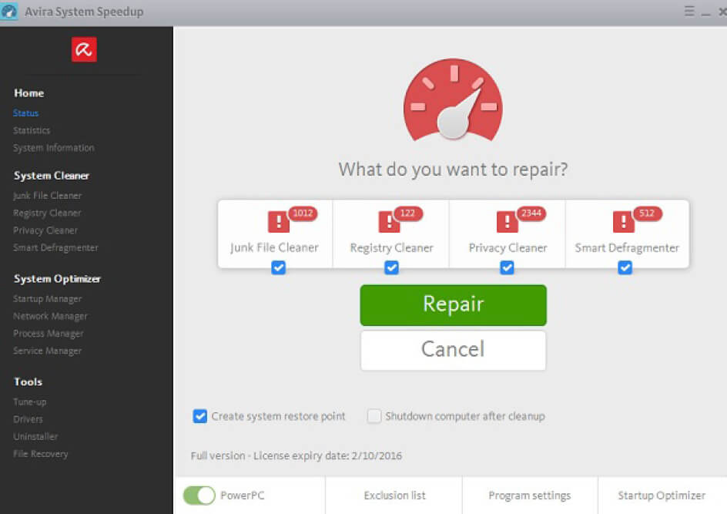Open the Exclusion list
727x514 pixels.
(394, 496)
